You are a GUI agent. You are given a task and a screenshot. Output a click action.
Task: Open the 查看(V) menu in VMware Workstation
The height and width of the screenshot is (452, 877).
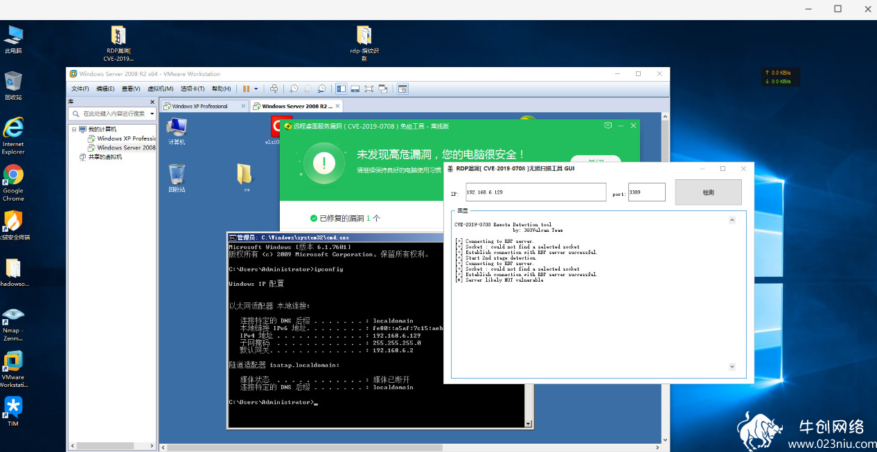tap(131, 89)
